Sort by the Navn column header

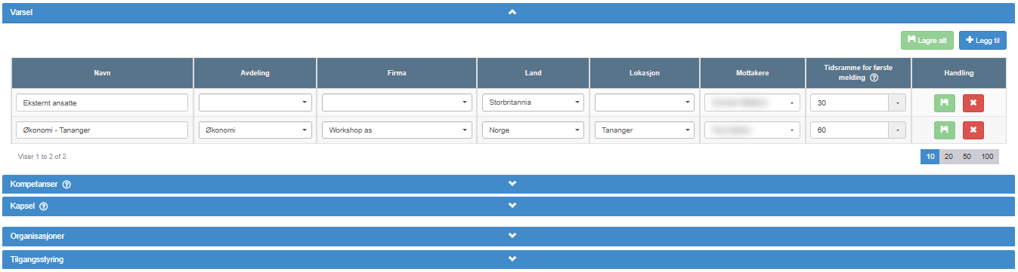pos(103,73)
